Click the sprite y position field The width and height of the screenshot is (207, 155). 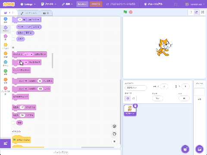(x=185, y=87)
